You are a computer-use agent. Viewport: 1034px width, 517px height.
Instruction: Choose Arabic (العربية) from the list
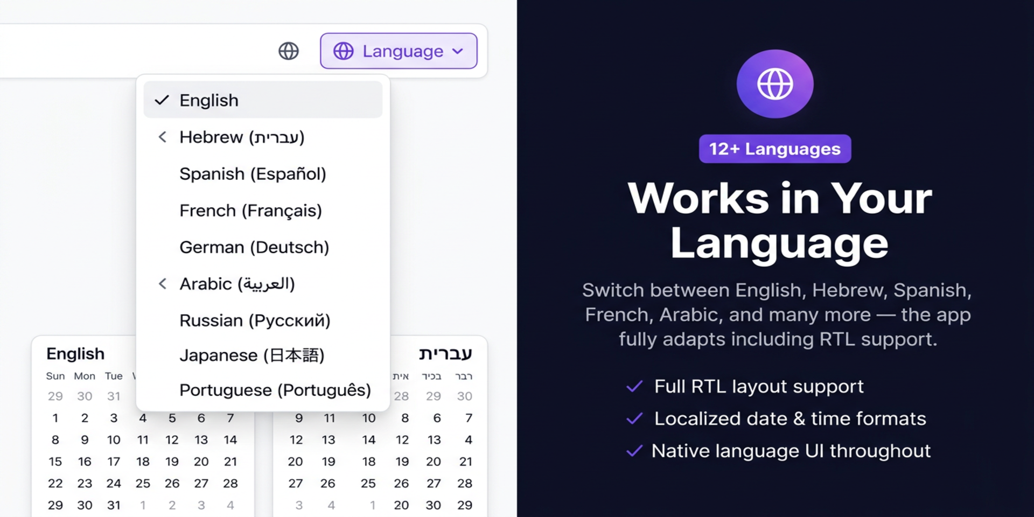[263, 283]
